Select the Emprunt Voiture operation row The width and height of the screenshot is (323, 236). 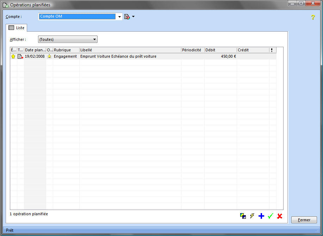[118, 56]
